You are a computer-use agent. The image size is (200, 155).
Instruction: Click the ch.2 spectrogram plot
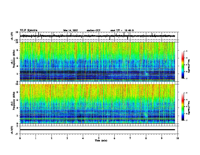click(97, 104)
